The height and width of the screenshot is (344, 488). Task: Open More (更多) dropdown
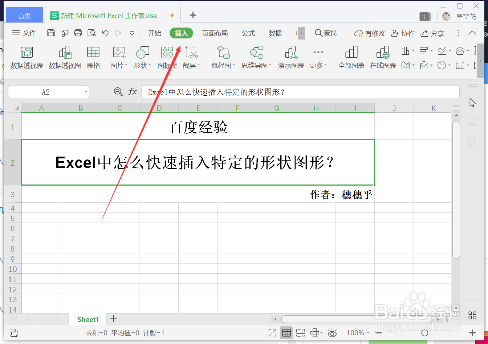tap(318, 57)
